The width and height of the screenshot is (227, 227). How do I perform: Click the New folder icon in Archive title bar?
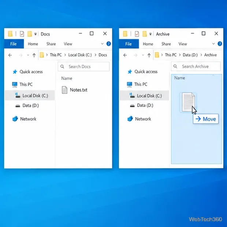[x=145, y=34]
